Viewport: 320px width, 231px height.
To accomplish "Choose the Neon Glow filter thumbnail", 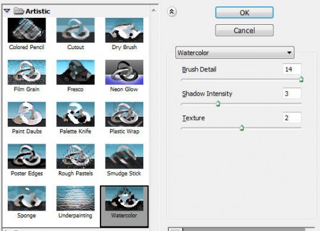I will [124, 72].
